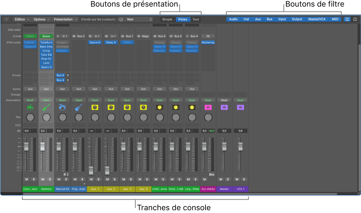Click the Bus 9 send on the Basse channel
The height and width of the screenshot is (213, 361).
click(60, 75)
